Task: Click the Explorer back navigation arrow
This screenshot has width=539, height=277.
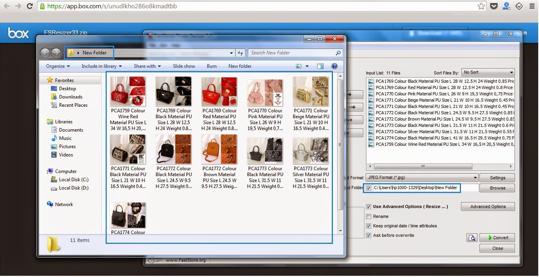Action: point(45,53)
